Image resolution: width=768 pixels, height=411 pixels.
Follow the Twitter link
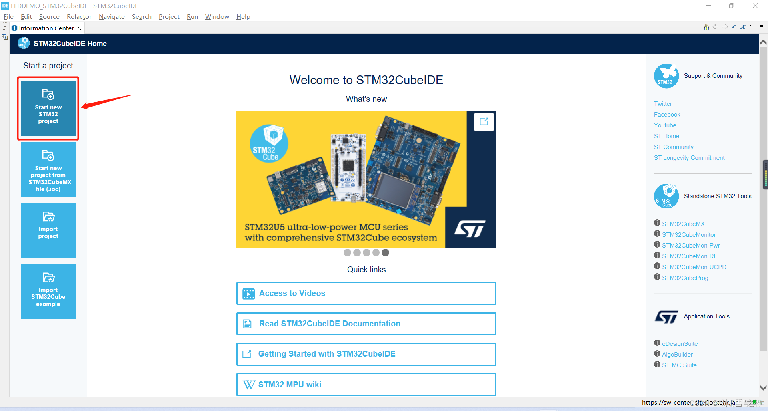point(663,103)
